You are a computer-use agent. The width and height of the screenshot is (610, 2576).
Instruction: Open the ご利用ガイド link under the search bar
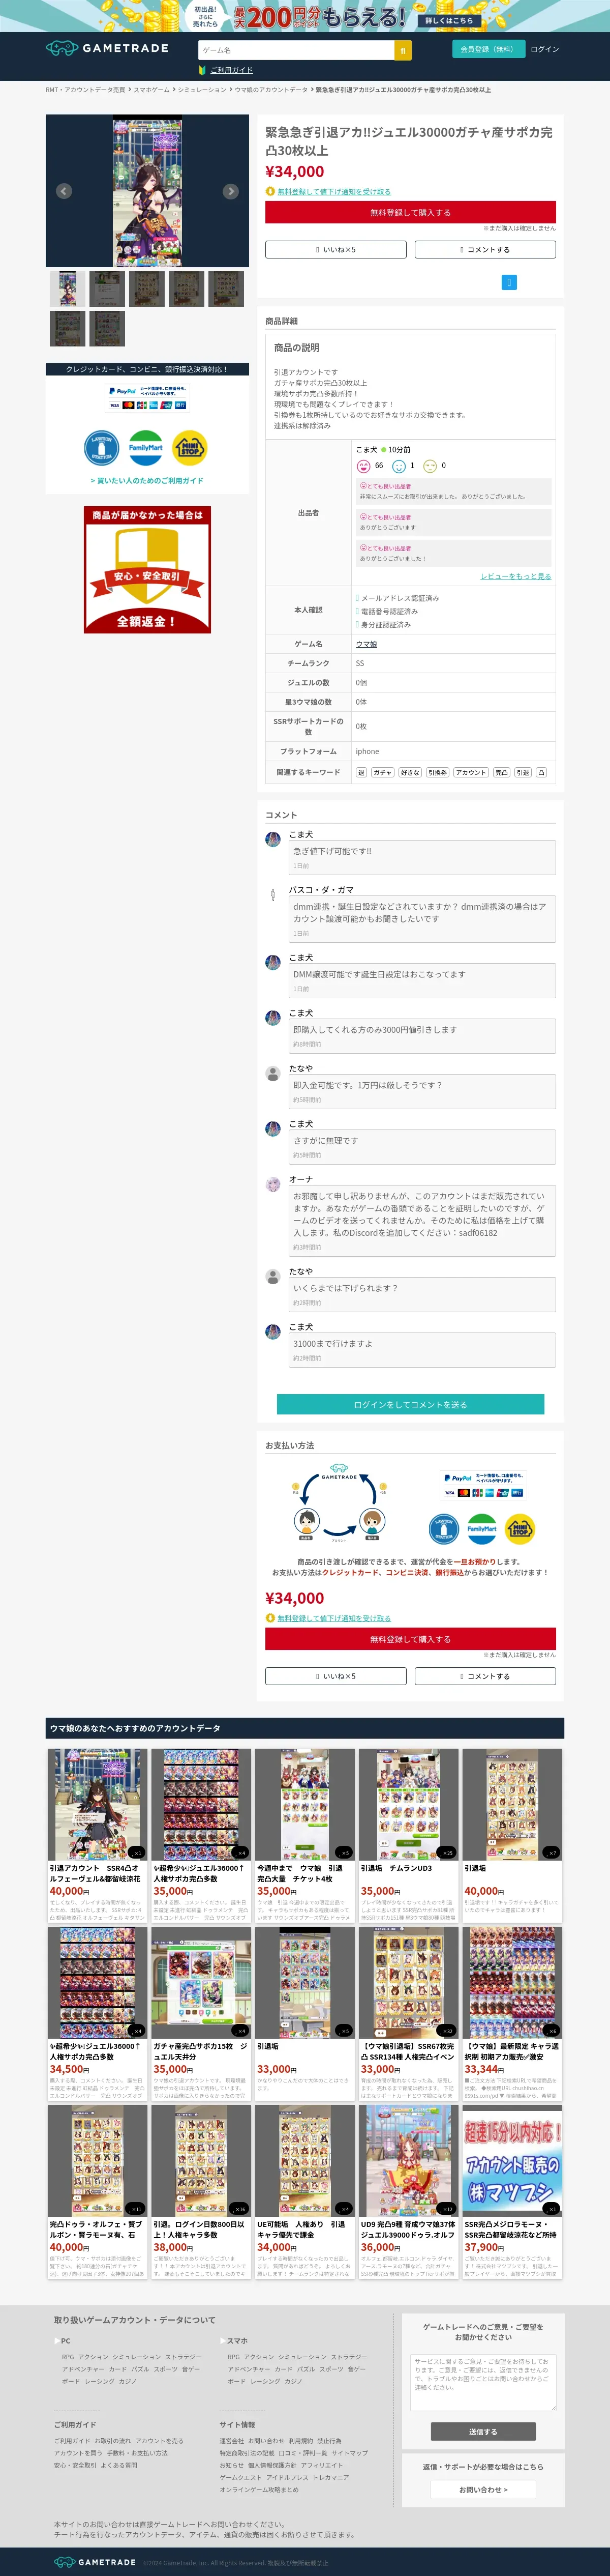click(232, 70)
